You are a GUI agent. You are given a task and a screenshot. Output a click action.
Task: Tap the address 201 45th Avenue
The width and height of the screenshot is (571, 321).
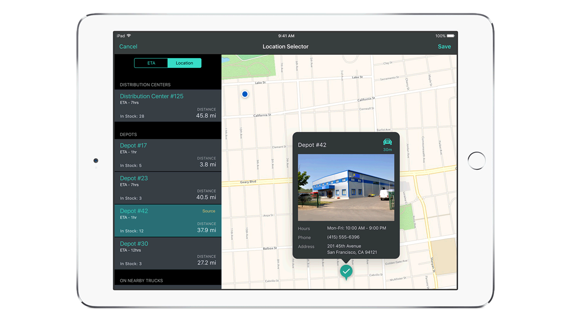(x=344, y=246)
